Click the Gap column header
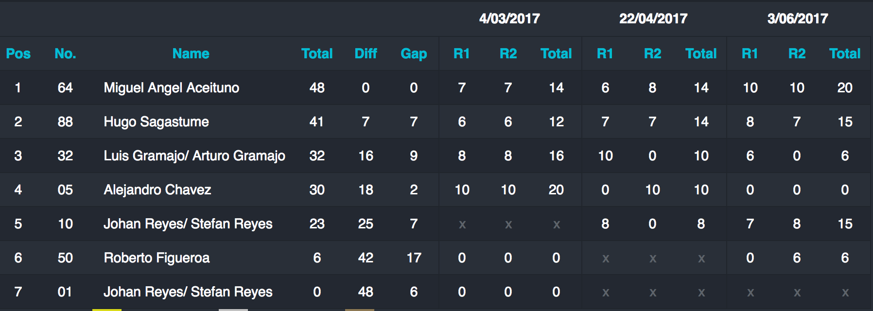This screenshot has height=311, width=873. pos(414,53)
